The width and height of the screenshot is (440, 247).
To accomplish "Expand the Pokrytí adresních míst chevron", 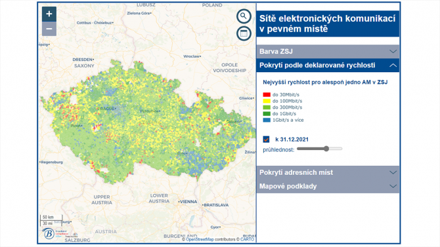I will tap(393, 172).
